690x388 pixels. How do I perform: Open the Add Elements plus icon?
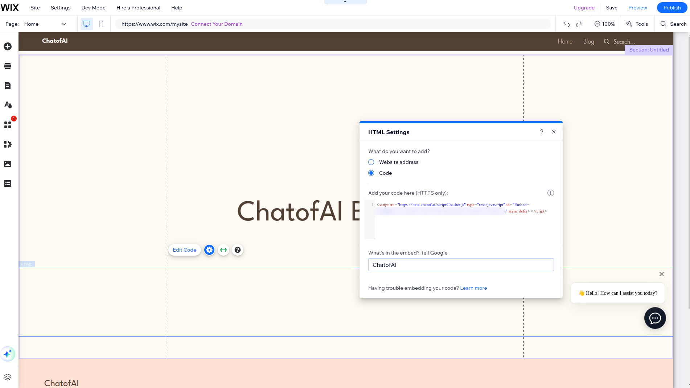point(8,46)
